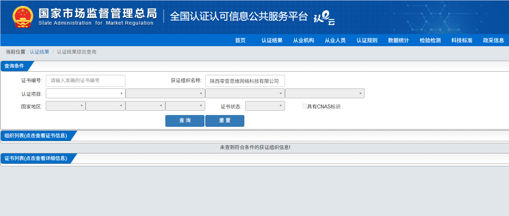The image size is (509, 216).
Task: Expand the third 认证项目 dropdown
Action: pos(245,94)
